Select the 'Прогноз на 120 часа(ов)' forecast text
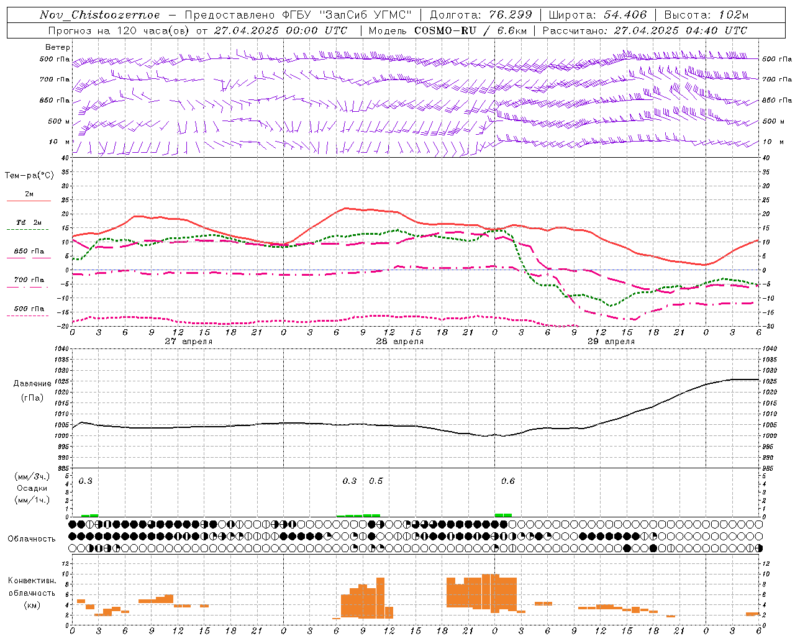795x636 pixels. tap(119, 30)
